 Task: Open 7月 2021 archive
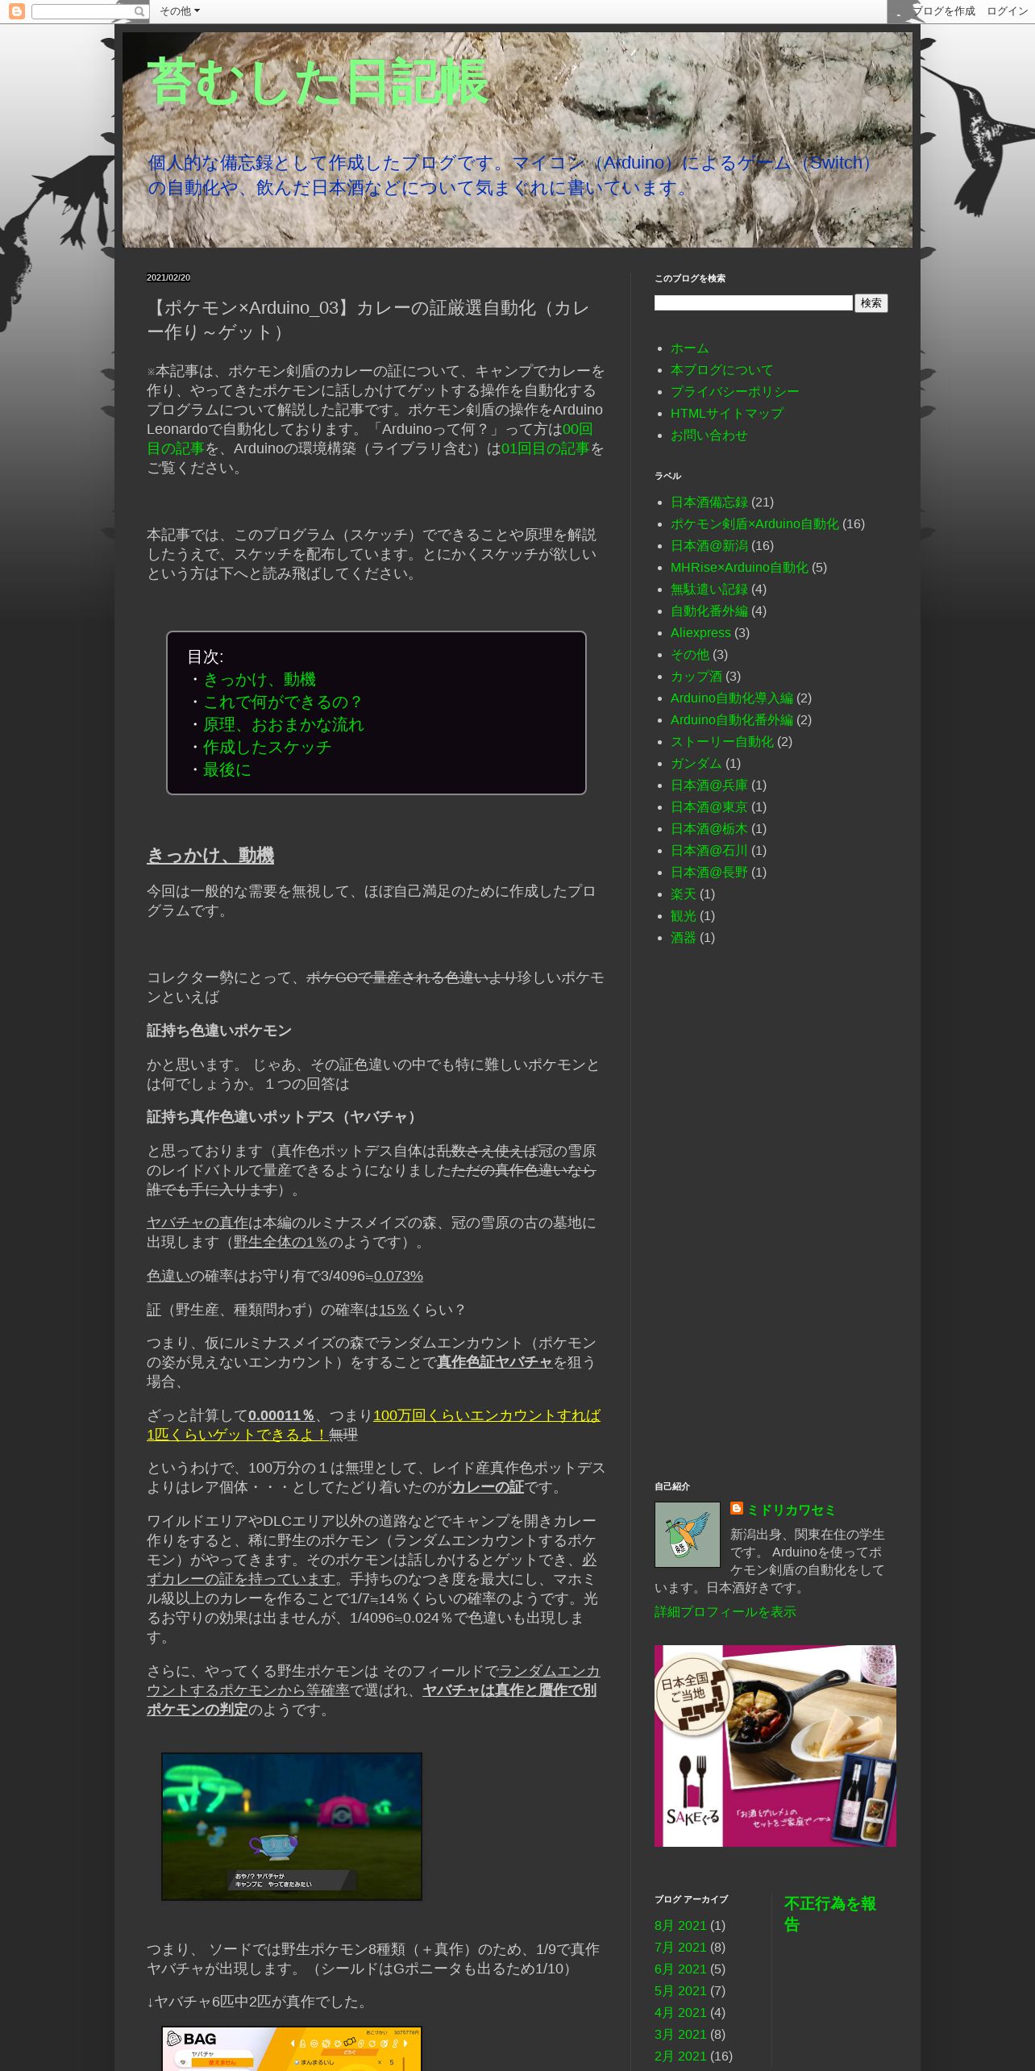[680, 1948]
